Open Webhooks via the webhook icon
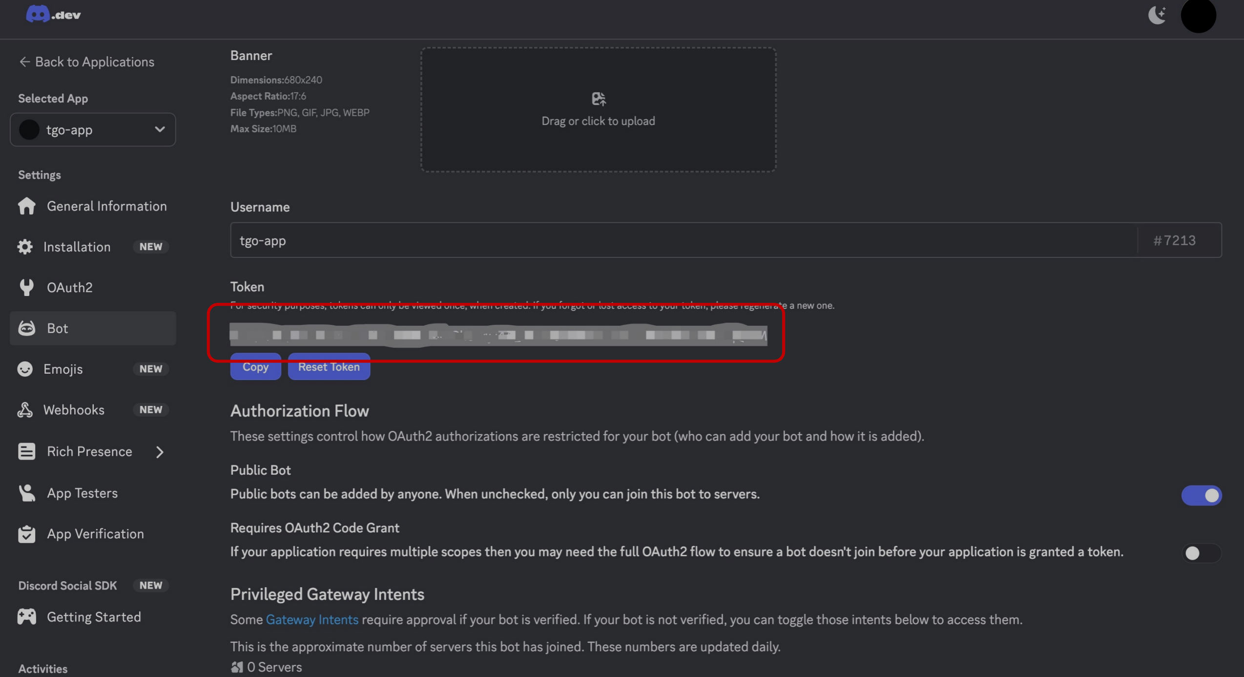 point(24,409)
